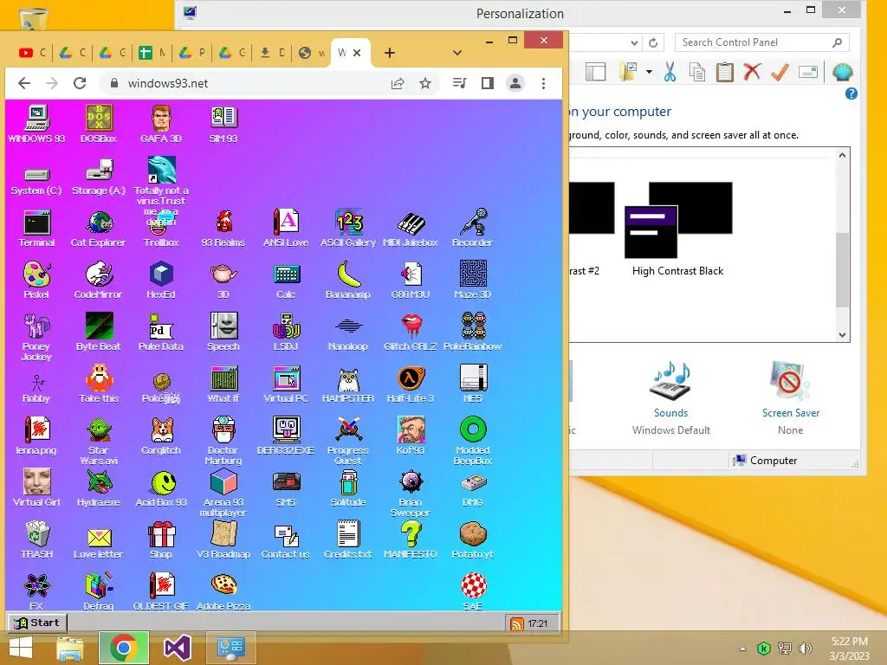887x665 pixels.
Task: Open a new Chrome tab
Action: coord(389,53)
